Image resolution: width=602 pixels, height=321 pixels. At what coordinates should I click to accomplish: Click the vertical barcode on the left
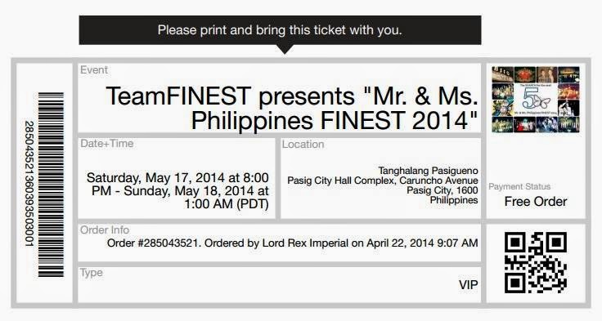51,185
